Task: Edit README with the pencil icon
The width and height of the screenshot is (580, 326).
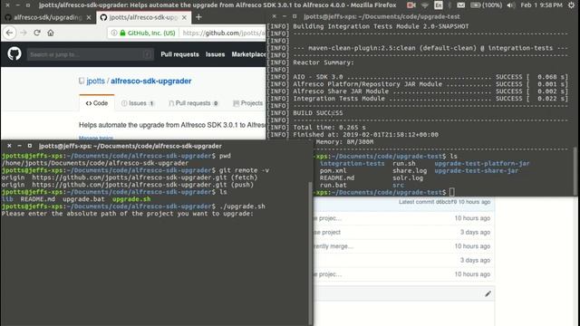Action: click(x=488, y=293)
